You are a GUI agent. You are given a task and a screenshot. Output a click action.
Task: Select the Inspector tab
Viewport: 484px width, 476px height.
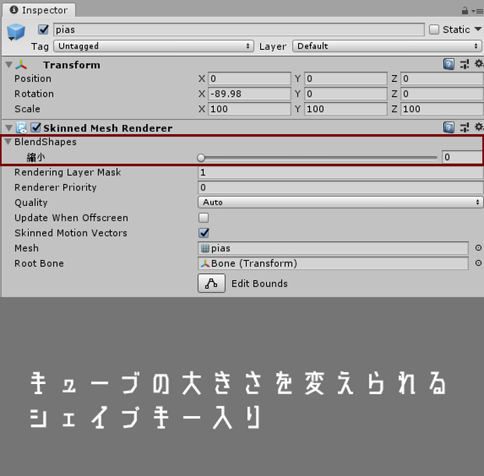[x=39, y=10]
